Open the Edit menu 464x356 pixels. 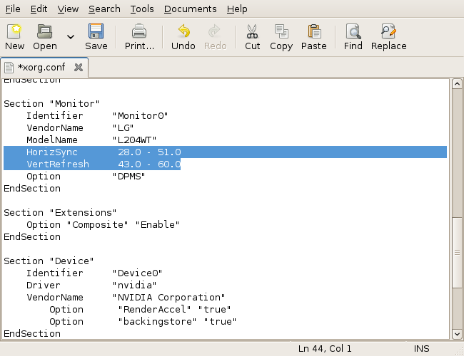(x=39, y=9)
